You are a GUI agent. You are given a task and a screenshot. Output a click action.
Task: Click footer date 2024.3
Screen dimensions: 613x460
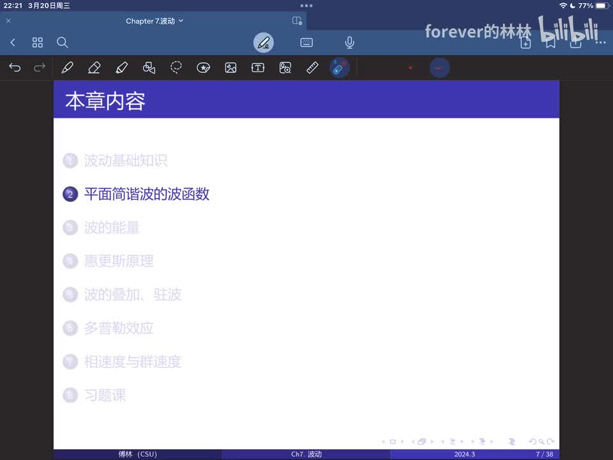point(464,454)
